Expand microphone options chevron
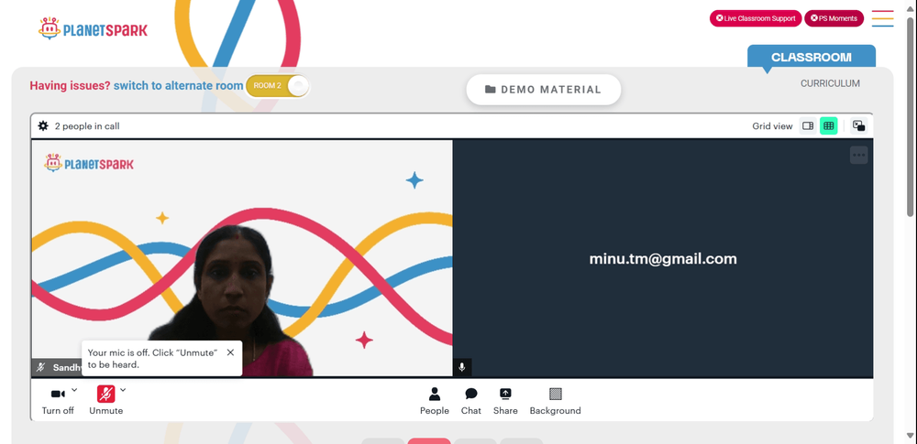 pos(123,390)
